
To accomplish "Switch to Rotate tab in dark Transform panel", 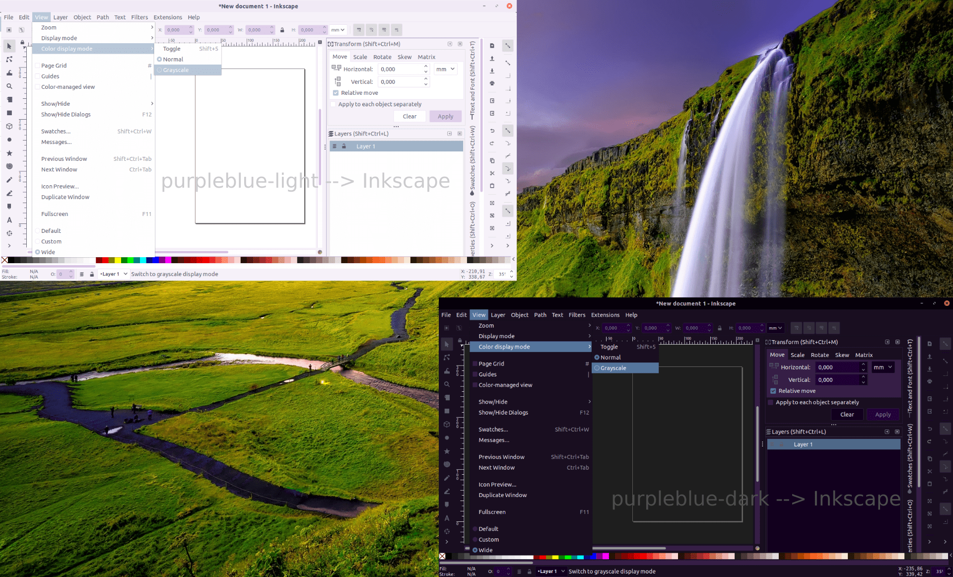I will coord(819,355).
